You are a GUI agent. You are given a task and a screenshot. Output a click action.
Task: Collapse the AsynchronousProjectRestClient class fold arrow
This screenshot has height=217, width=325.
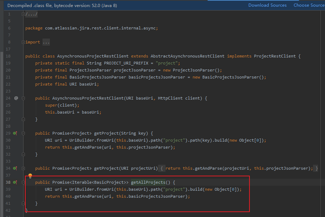(x=23, y=56)
